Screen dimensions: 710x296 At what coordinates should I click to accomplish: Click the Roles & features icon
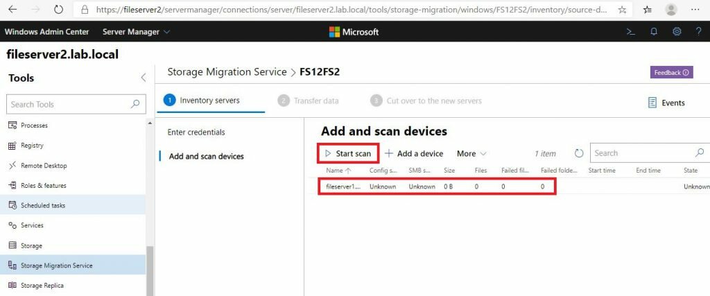tap(12, 186)
